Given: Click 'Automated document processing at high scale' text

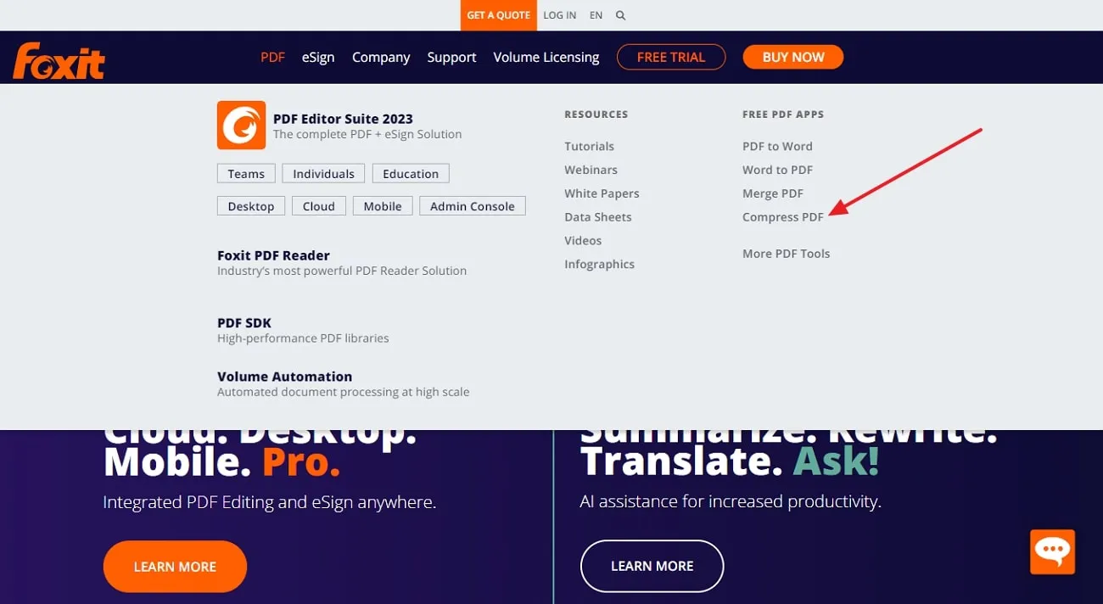Looking at the screenshot, I should point(344,392).
